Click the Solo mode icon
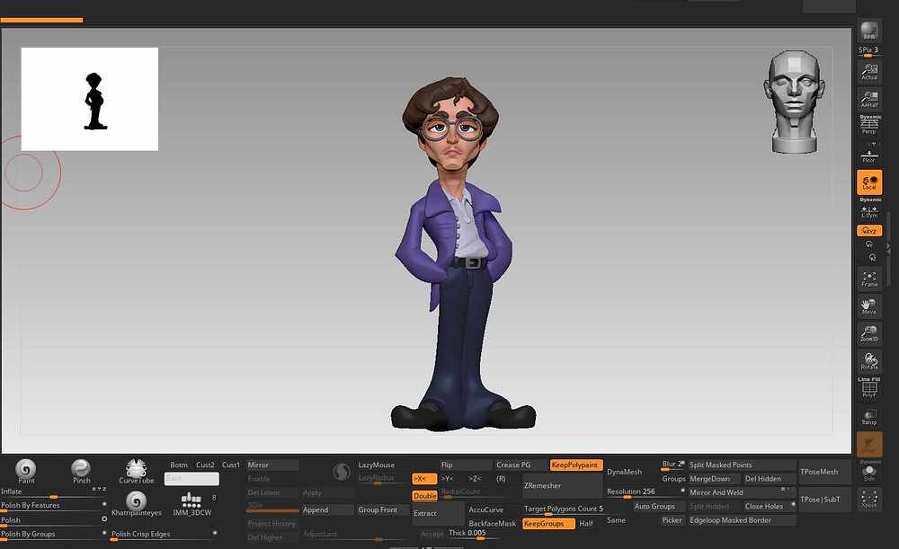The image size is (899, 549). (x=869, y=473)
